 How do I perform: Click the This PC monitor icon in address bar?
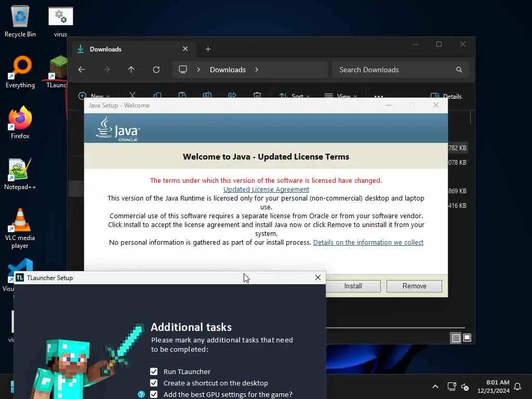click(x=183, y=70)
